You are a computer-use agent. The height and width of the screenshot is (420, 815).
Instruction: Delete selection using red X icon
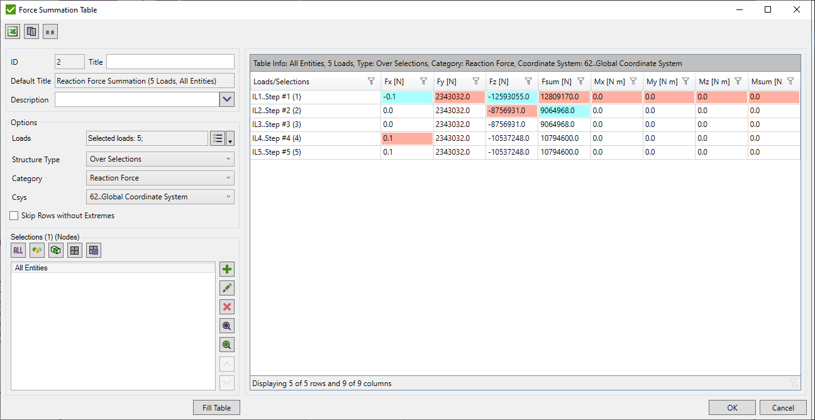click(227, 307)
